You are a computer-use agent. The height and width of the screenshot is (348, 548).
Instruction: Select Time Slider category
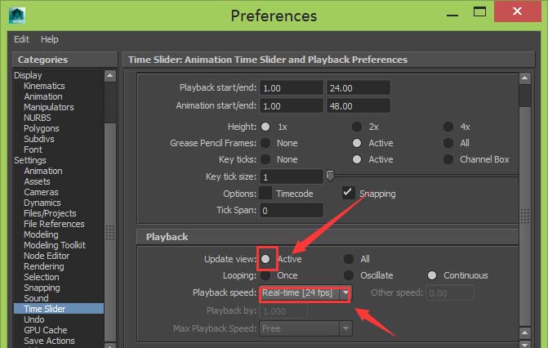pos(59,309)
